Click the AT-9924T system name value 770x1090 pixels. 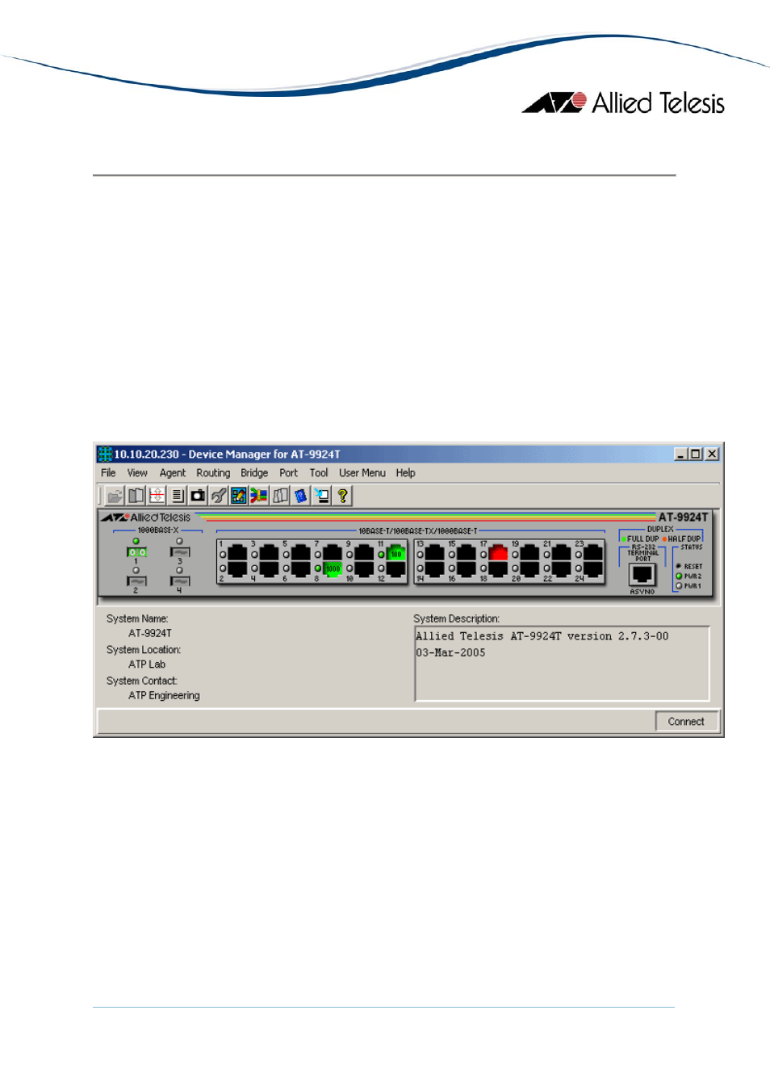click(150, 634)
